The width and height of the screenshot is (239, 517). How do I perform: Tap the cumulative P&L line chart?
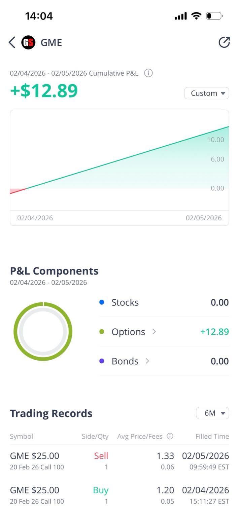click(119, 161)
